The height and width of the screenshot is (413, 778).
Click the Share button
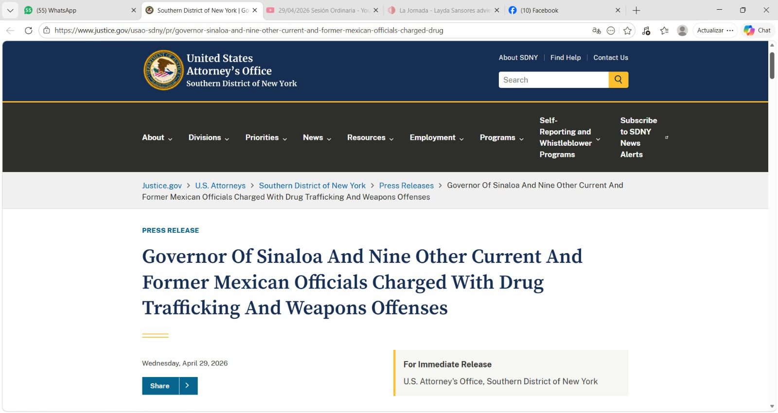point(160,386)
